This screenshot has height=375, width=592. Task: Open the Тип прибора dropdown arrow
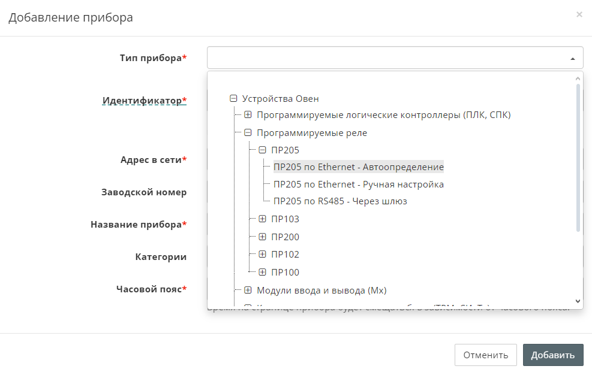(572, 59)
